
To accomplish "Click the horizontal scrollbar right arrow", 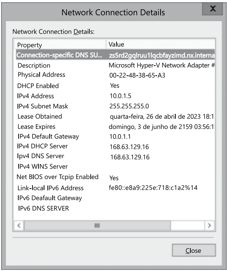I will (x=209, y=226).
